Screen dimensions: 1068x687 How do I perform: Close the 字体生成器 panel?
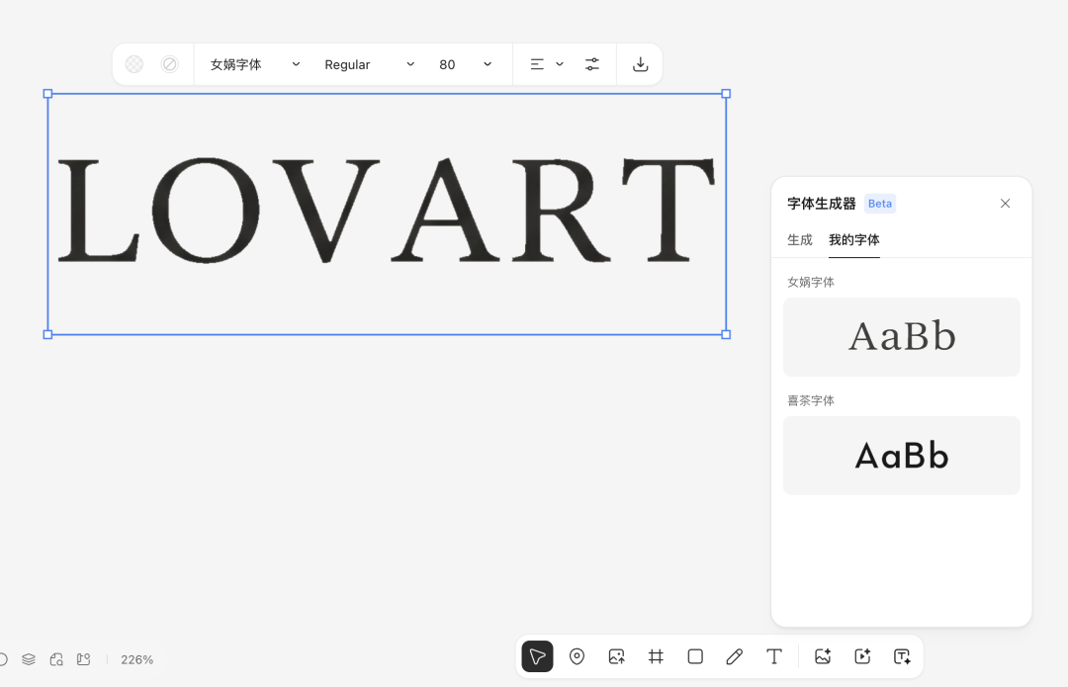(1006, 204)
